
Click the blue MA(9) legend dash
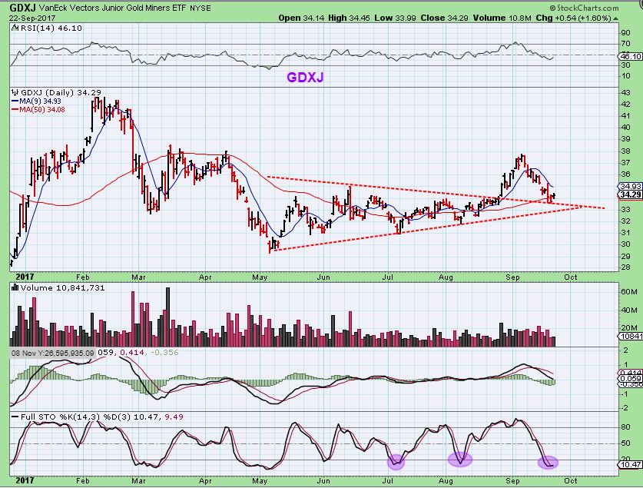(x=15, y=101)
